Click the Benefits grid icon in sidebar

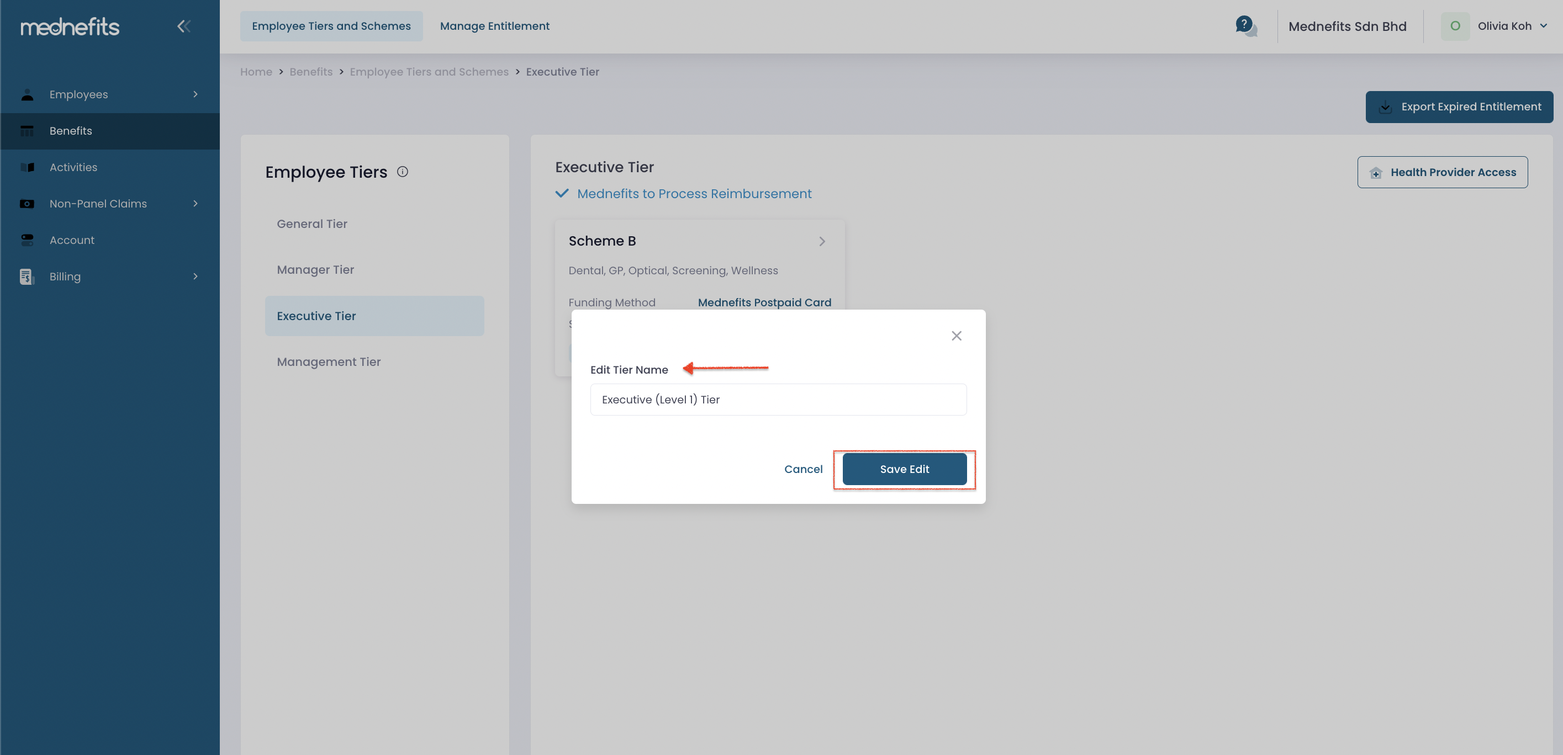(x=28, y=130)
